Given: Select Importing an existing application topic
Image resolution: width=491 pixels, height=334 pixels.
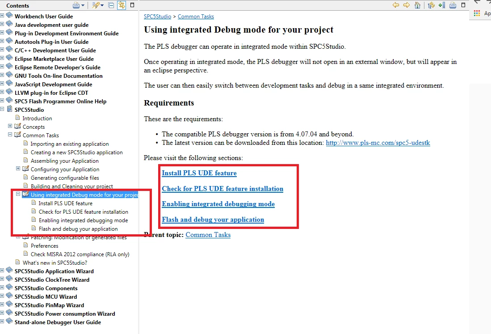Looking at the screenshot, I should [x=70, y=144].
